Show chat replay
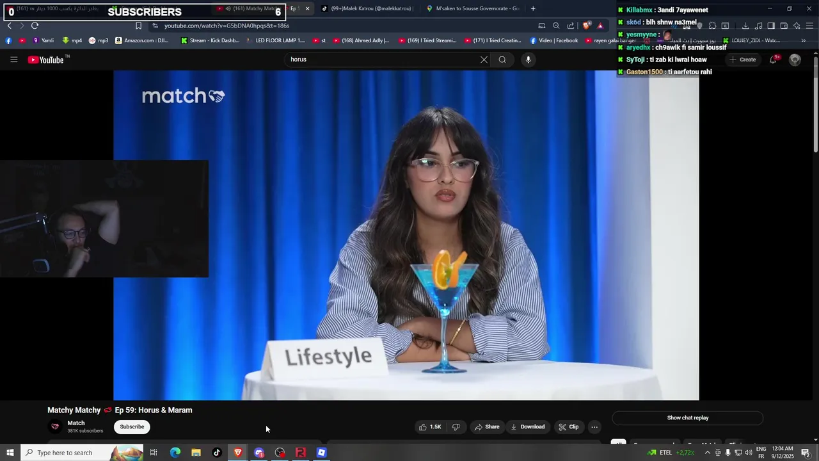819x461 pixels. click(688, 417)
